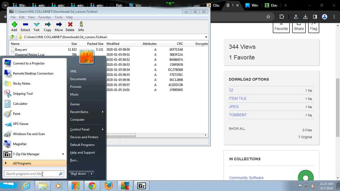Open shut down options arrow
Viewport: 340px width, 191px height.
(92, 174)
